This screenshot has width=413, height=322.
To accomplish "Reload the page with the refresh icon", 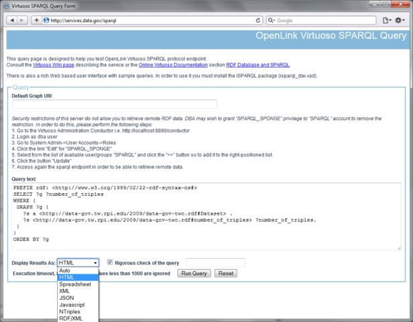I will (258, 20).
